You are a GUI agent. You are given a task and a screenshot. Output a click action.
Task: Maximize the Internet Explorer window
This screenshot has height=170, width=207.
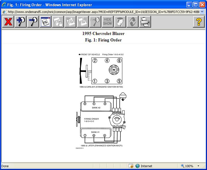196,5
